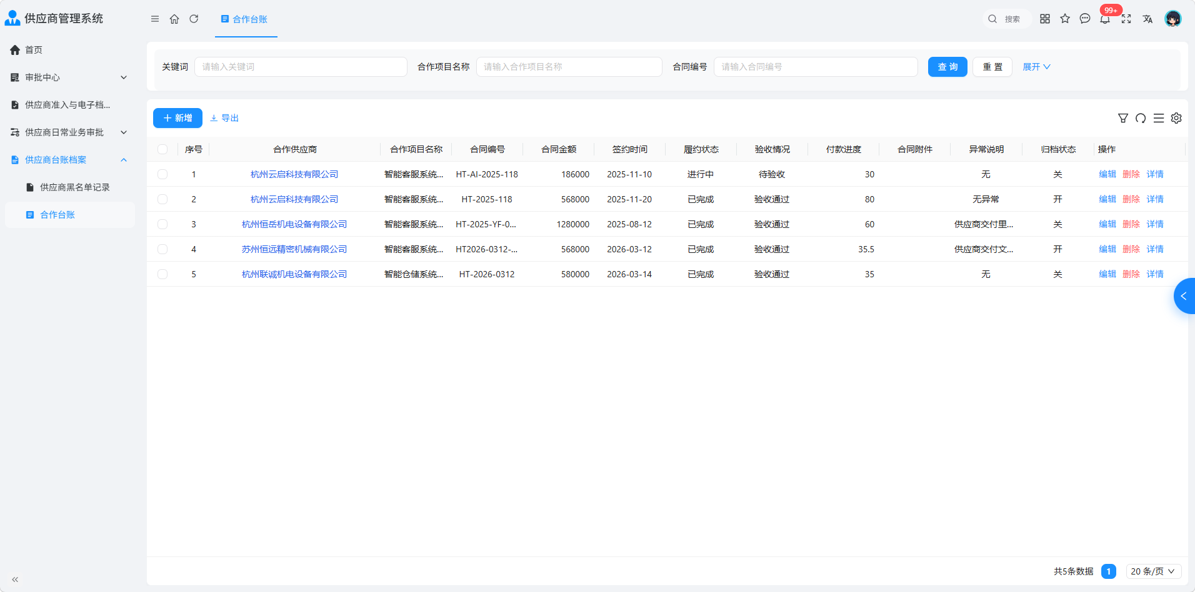Open notifications bell with 99+ badge
The image size is (1195, 592).
1105,19
